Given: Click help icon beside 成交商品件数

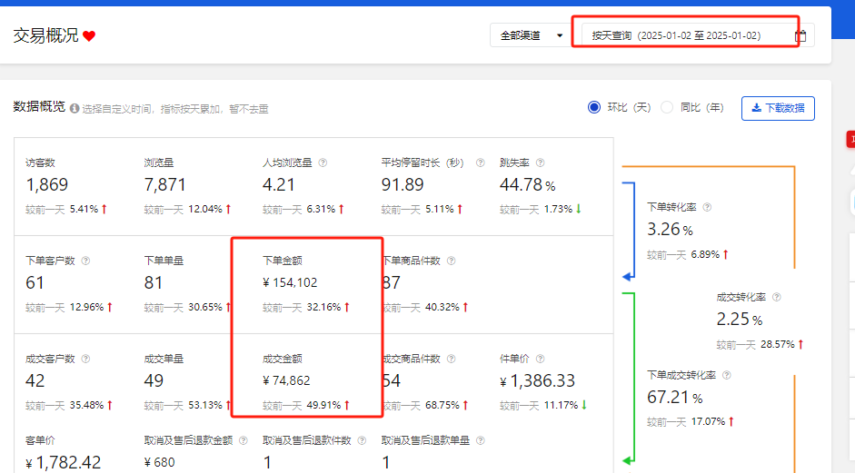Looking at the screenshot, I should [x=451, y=359].
